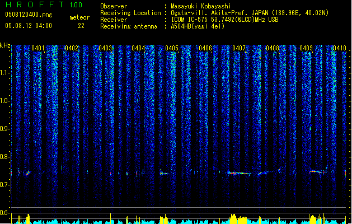The width and height of the screenshot is (352, 224).
Task: Click the 0.8 kHz axis tick
Action: 5,157
